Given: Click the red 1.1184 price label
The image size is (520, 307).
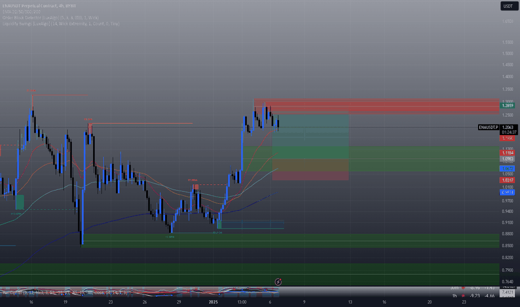Looking at the screenshot, I should [507, 153].
